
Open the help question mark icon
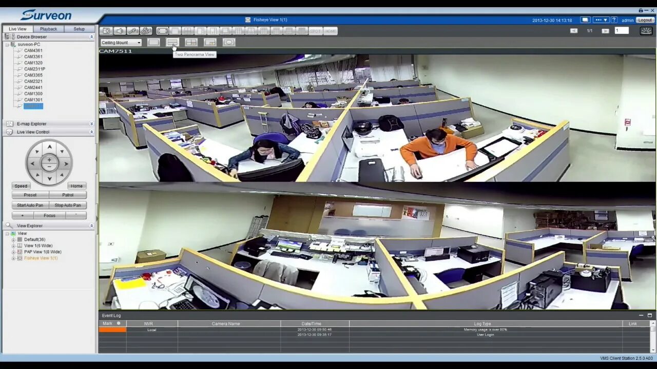click(x=614, y=20)
